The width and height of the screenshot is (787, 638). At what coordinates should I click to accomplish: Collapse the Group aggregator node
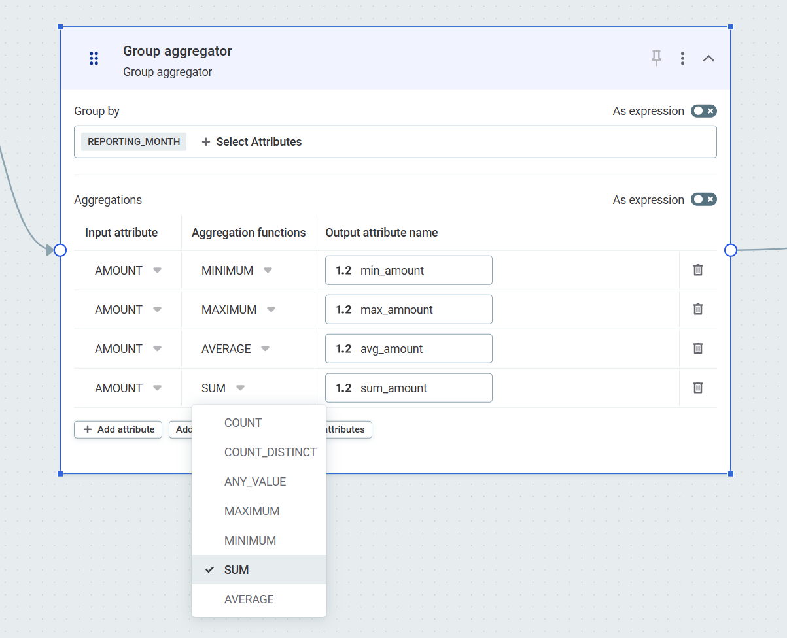tap(708, 58)
